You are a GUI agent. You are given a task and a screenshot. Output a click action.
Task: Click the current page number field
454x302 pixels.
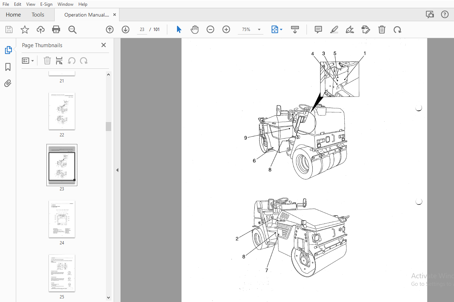tap(142, 30)
